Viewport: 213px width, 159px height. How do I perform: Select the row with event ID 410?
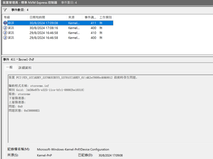coord(58,33)
